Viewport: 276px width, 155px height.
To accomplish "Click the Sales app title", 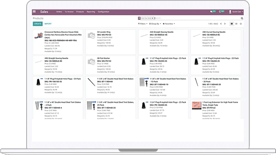I will pyautogui.click(x=44, y=12).
